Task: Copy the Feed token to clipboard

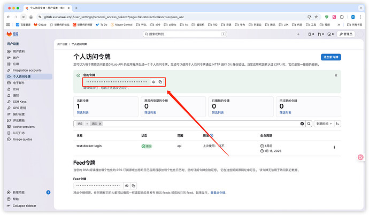Action: click(133, 185)
